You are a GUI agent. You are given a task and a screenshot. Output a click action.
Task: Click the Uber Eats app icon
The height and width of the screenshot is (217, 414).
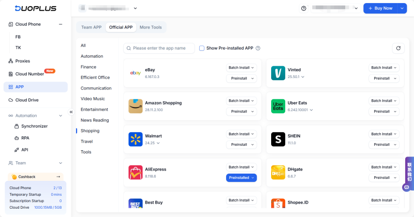[278, 106]
